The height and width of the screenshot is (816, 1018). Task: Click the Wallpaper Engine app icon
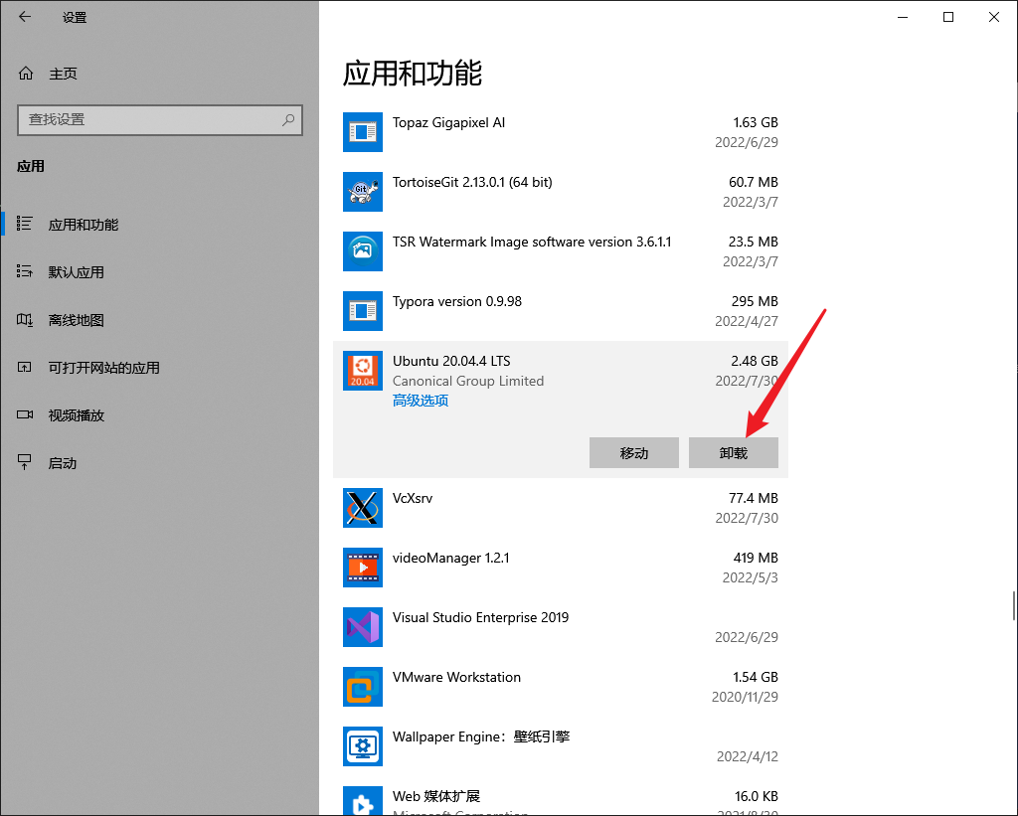click(362, 746)
